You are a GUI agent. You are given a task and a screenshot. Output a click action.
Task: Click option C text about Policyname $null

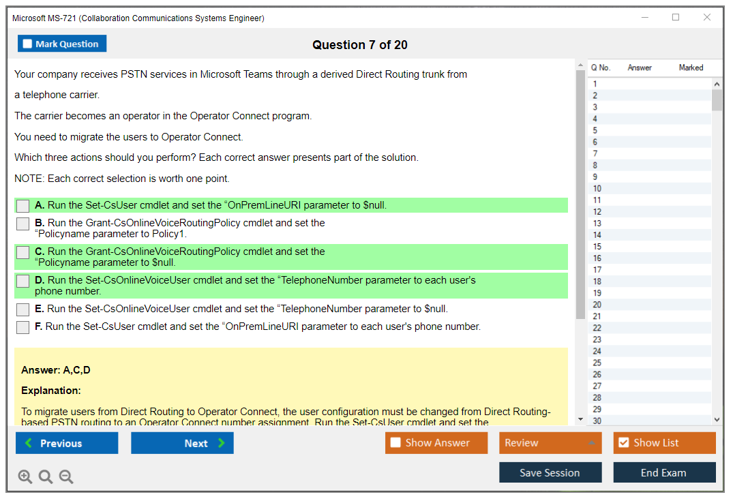tap(180, 257)
